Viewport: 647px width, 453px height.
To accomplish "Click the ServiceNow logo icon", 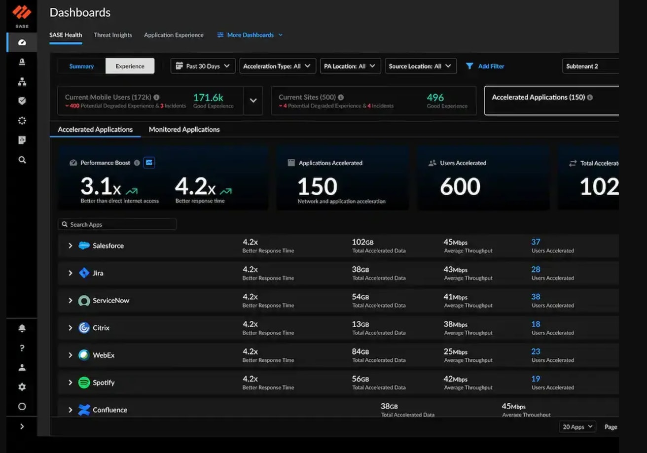I will point(84,301).
